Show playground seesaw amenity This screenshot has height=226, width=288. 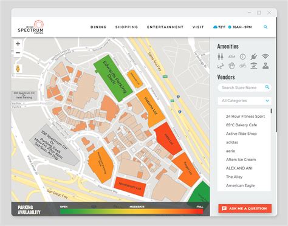[x=221, y=66]
